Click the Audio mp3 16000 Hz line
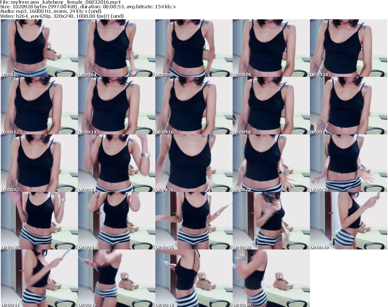The height and width of the screenshot is (307, 388). pos(51,11)
